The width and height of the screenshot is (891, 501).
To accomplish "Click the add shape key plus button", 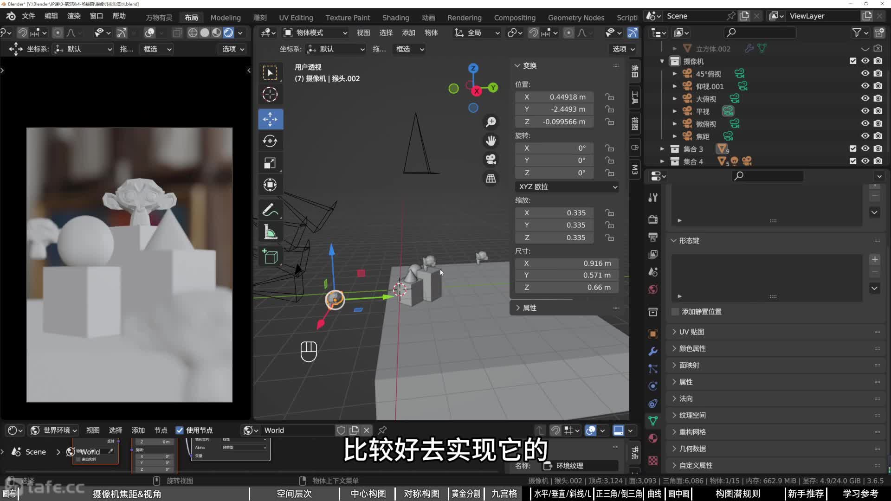I will (x=875, y=260).
